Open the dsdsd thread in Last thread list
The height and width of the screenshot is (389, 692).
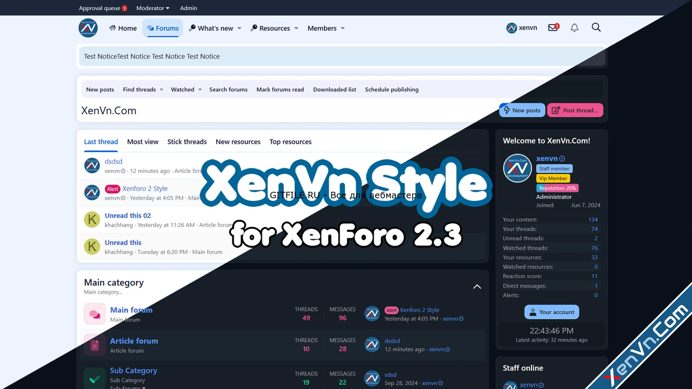click(x=114, y=162)
